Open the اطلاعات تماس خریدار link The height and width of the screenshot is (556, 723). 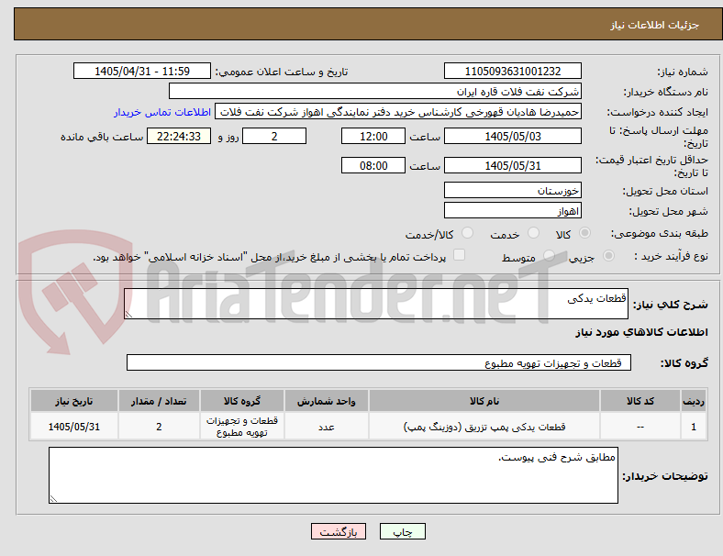(162, 112)
